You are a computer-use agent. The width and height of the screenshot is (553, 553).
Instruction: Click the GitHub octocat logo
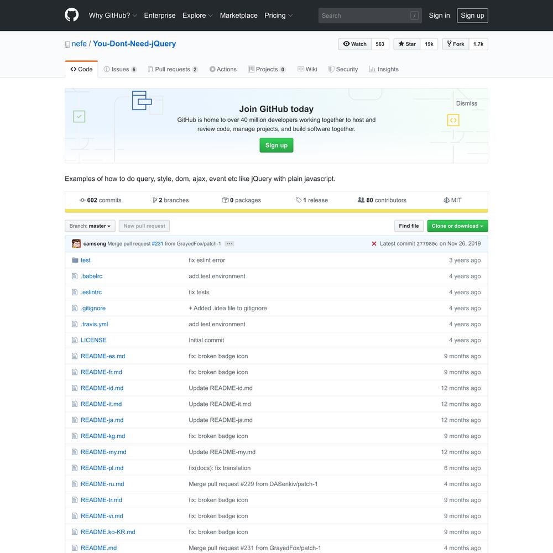click(71, 15)
